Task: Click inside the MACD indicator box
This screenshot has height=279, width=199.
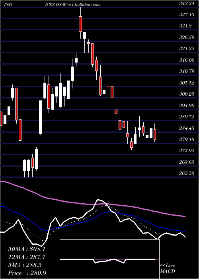Action: 109,259
